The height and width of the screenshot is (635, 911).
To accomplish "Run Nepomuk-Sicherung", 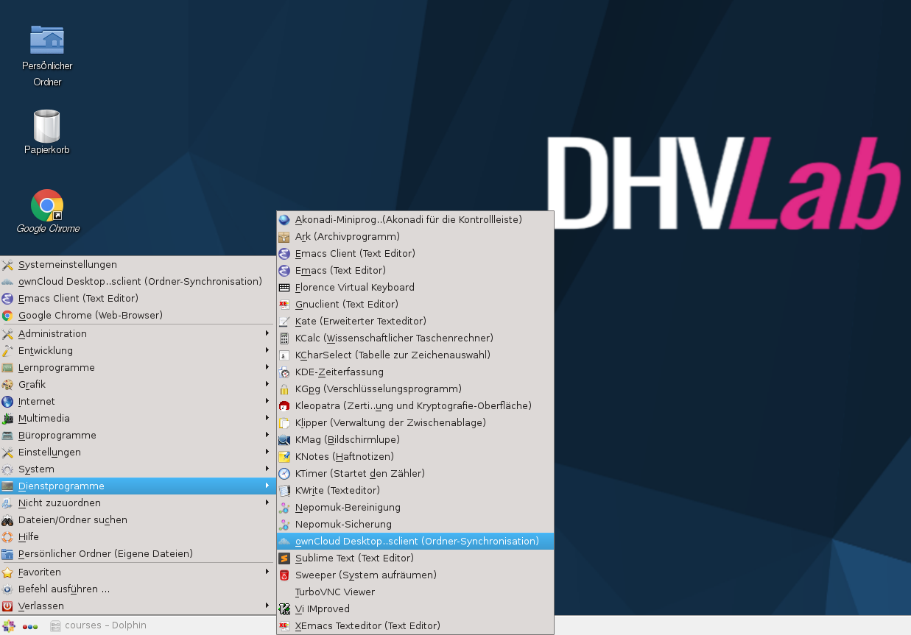I will tap(415, 524).
